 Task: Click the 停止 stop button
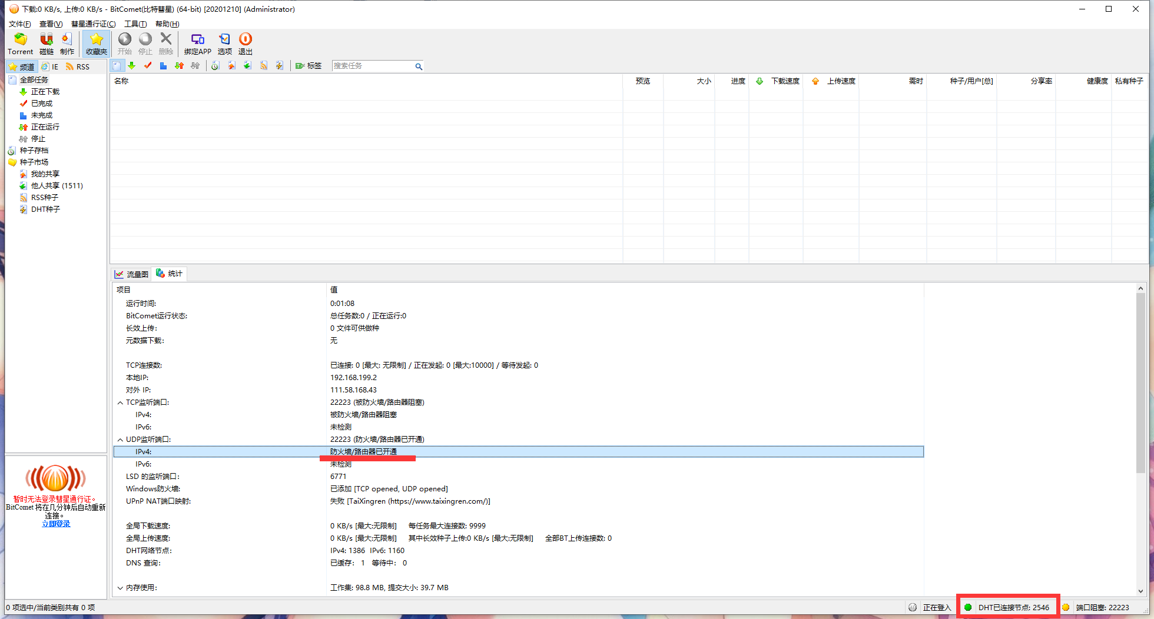(145, 44)
